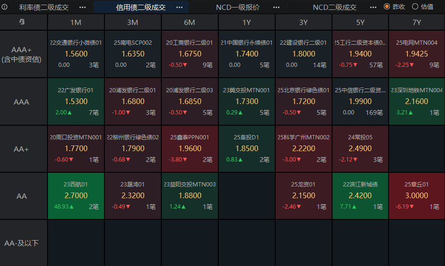This screenshot has height=266, width=445.
Task: Open more options beside NCD一级报价
Action: 277,8
